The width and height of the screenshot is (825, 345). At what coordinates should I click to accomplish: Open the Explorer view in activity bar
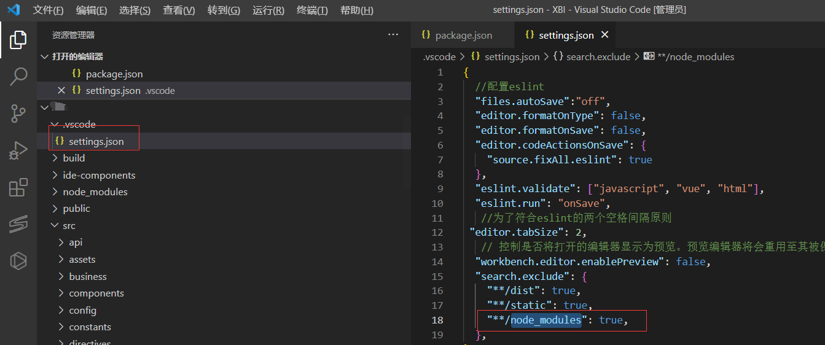pos(18,40)
